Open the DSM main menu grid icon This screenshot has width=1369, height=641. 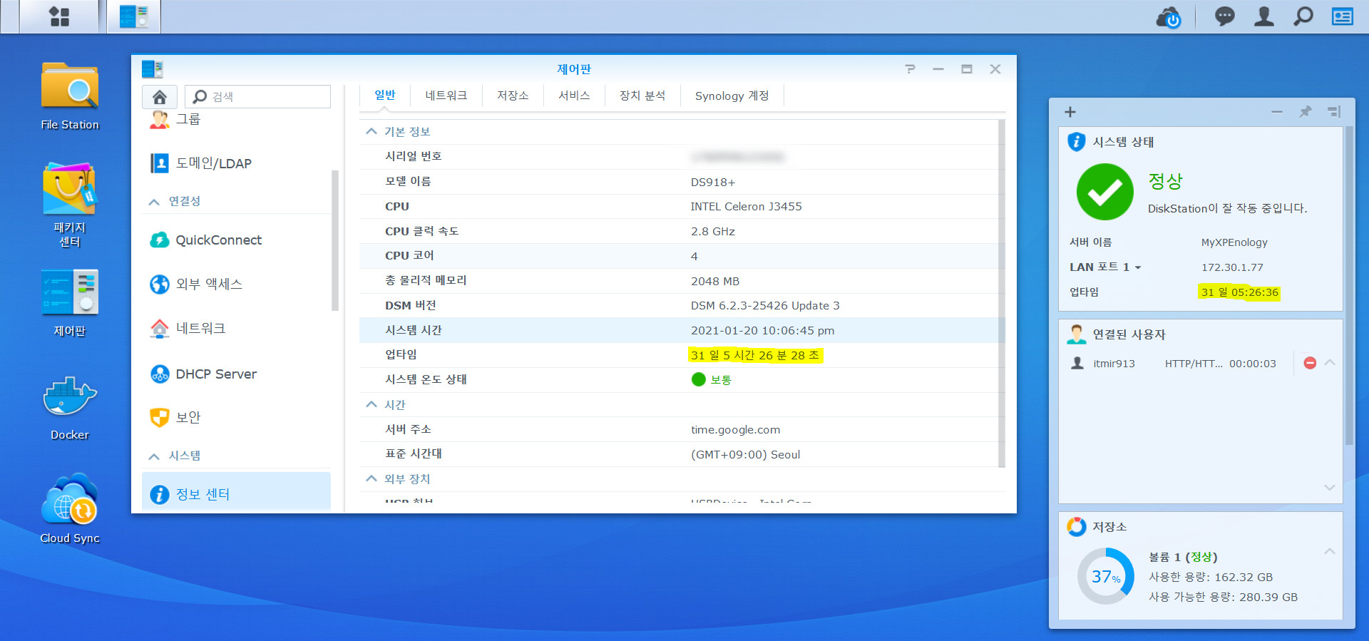tap(59, 16)
